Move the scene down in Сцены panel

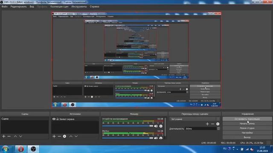20,136
